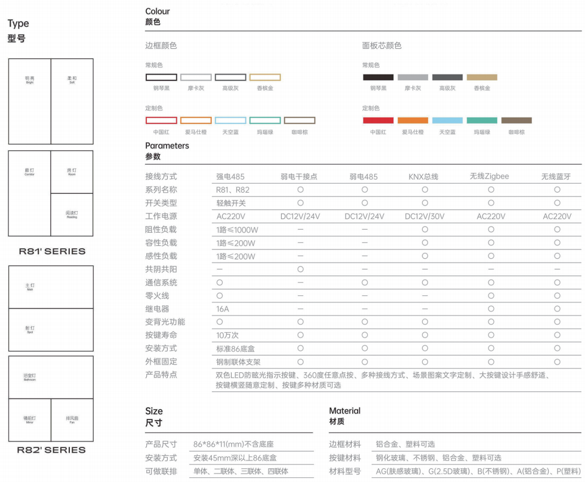Image resolution: width=585 pixels, height=482 pixels.
Task: Choose the 爱马仕橙 frame colour outline swatch
Action: [196, 120]
